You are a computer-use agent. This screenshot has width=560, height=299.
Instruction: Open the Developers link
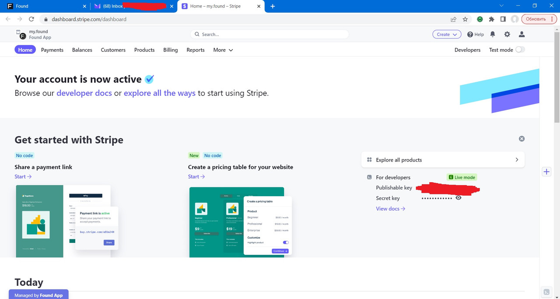(467, 50)
